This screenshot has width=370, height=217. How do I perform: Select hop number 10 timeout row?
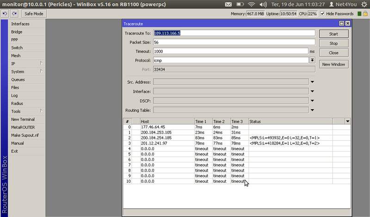coord(237,181)
